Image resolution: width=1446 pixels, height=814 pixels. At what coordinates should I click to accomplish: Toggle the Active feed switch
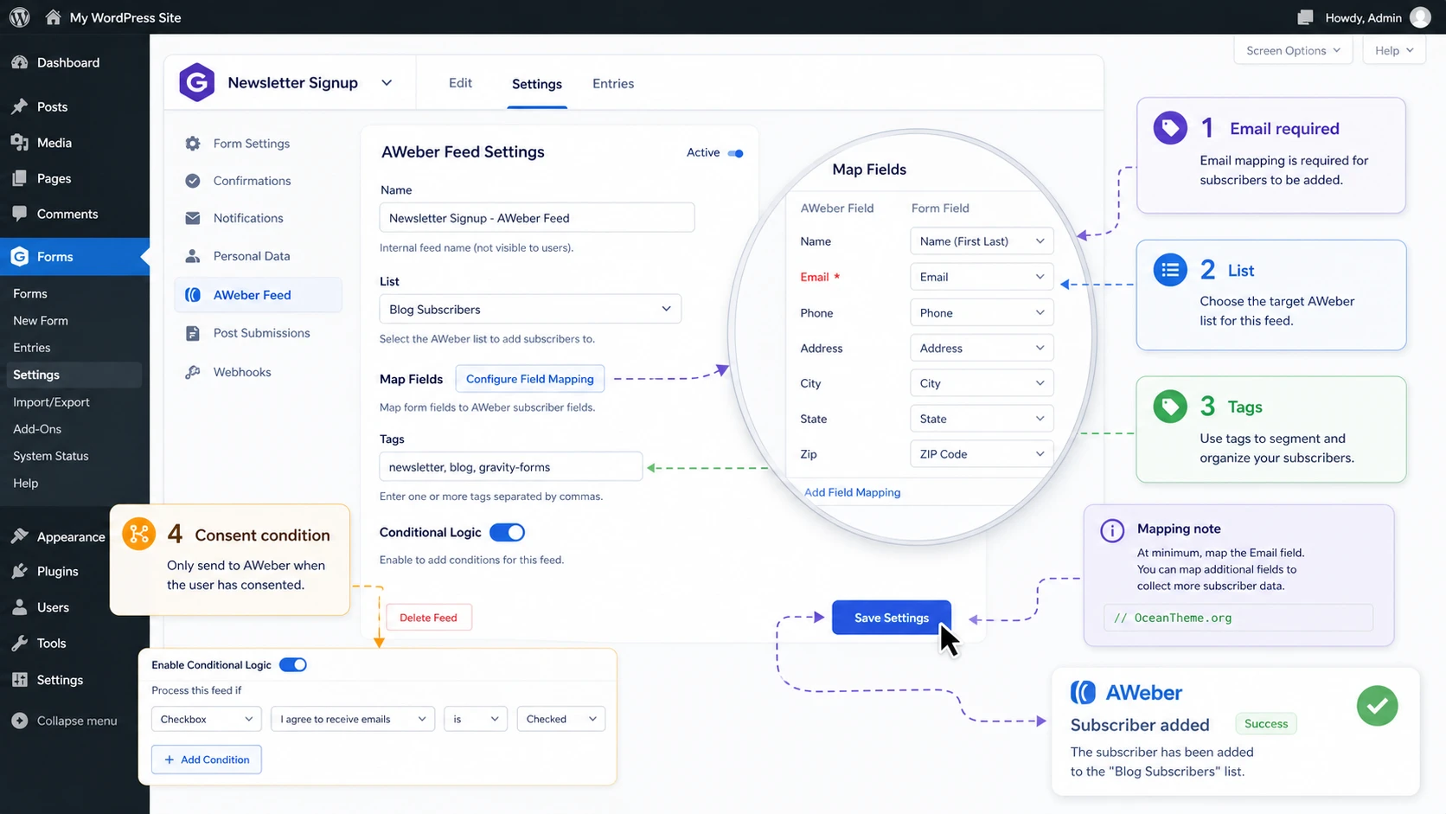pyautogui.click(x=736, y=153)
